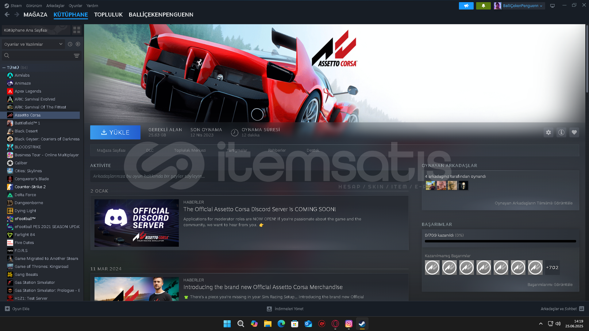Open the Official Discord Server news thumbnail
The width and height of the screenshot is (589, 331).
coord(137,223)
